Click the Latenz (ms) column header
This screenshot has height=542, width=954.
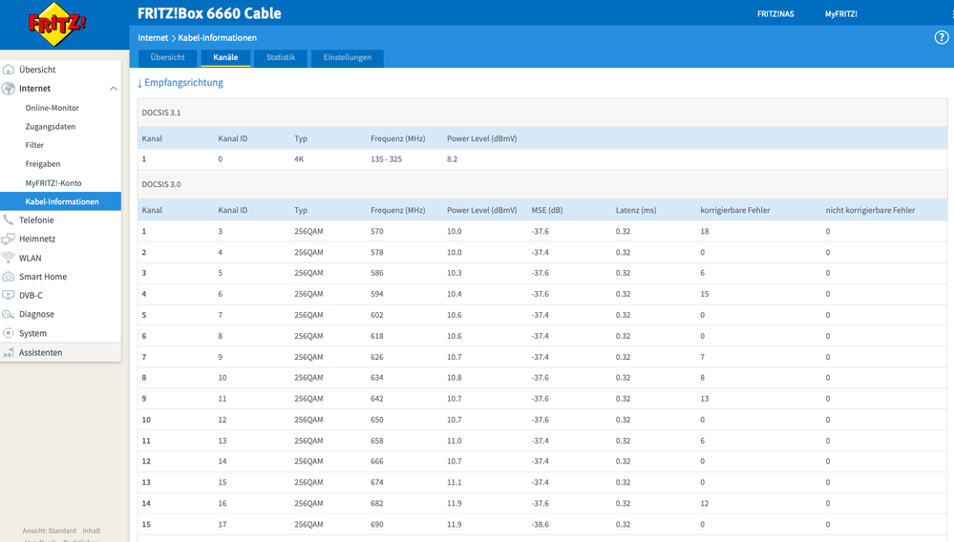click(x=636, y=210)
